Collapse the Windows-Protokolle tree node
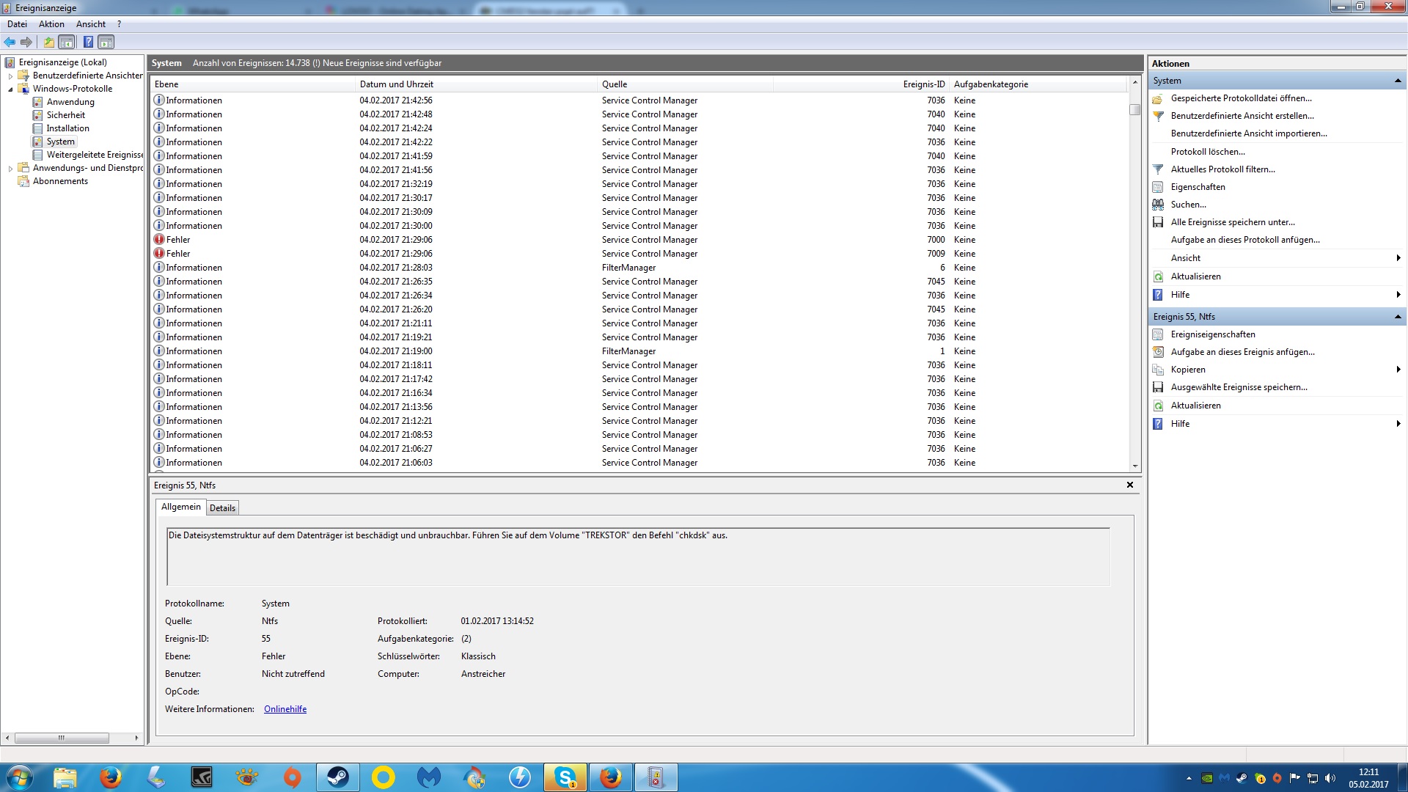 [x=10, y=89]
